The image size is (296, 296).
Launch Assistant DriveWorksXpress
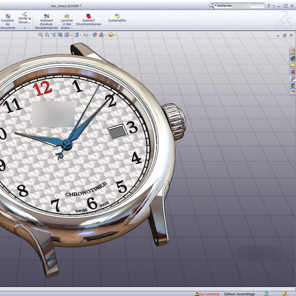tap(88, 20)
